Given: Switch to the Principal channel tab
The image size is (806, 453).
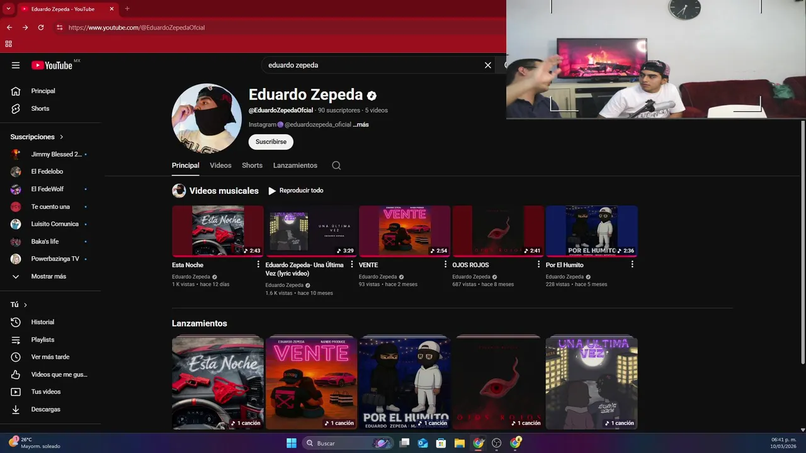Looking at the screenshot, I should coord(185,165).
